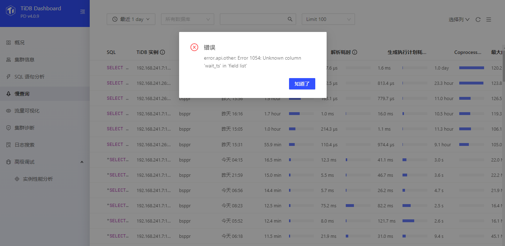Click info icon next to TiDB 实例
Screen dimensions: 505x246
coord(162,52)
